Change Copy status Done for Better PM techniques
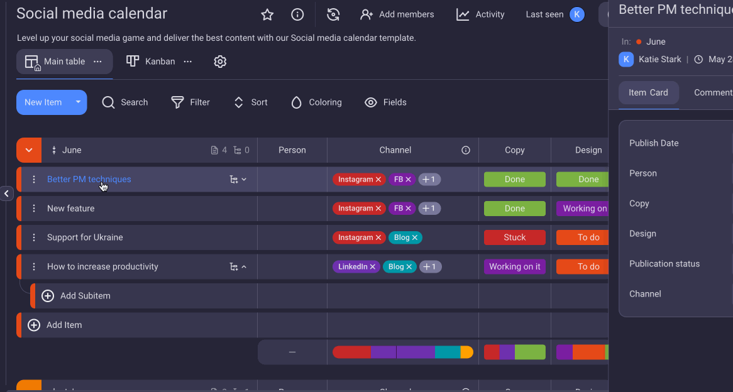Viewport: 733px width, 392px height. click(x=515, y=180)
